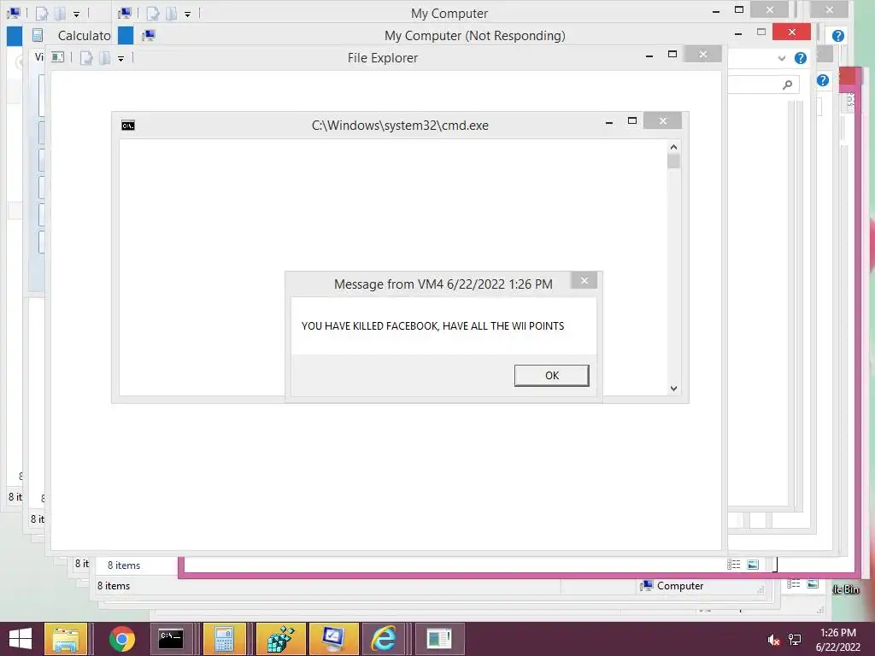
Task: Click the My Computer (Not Responding) title text
Action: 475,36
